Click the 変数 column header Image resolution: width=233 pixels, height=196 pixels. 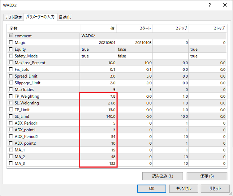click(44, 28)
